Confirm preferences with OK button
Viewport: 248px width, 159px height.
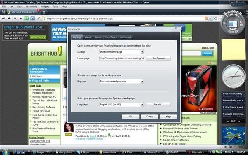coord(131,117)
